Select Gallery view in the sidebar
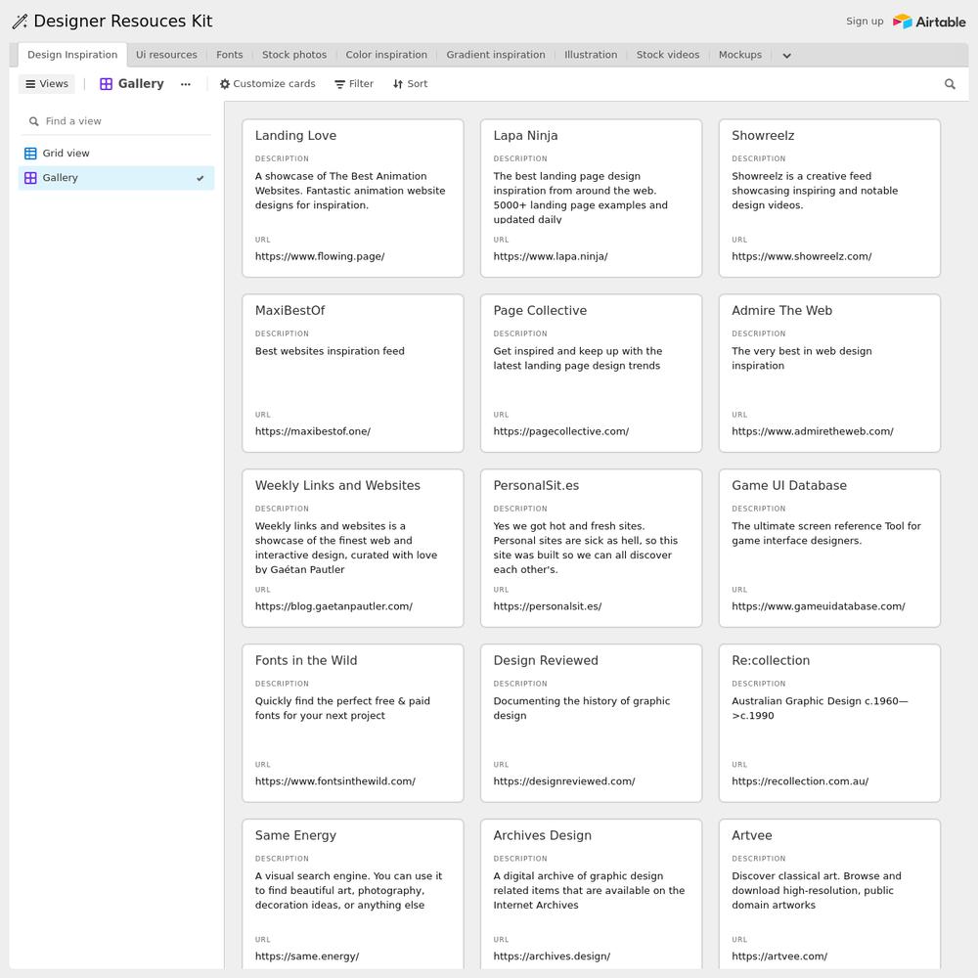 [x=116, y=178]
